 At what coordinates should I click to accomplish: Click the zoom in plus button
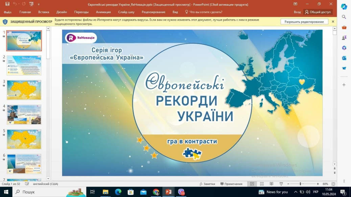pos(318,184)
